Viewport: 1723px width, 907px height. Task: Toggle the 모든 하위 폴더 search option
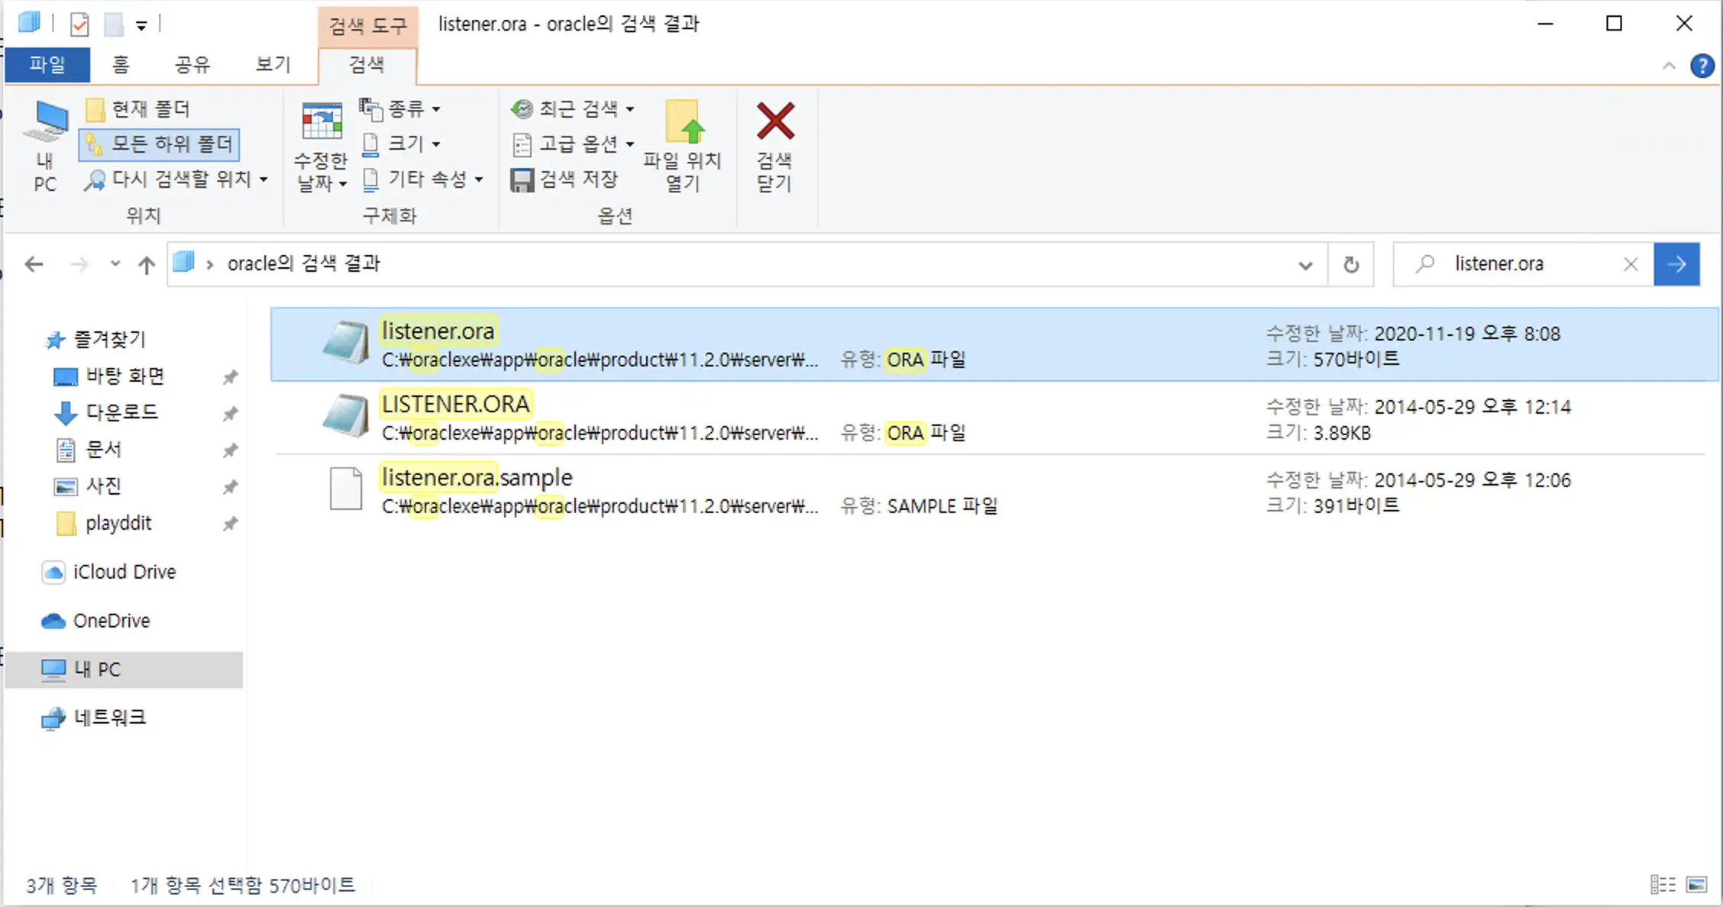(x=159, y=144)
